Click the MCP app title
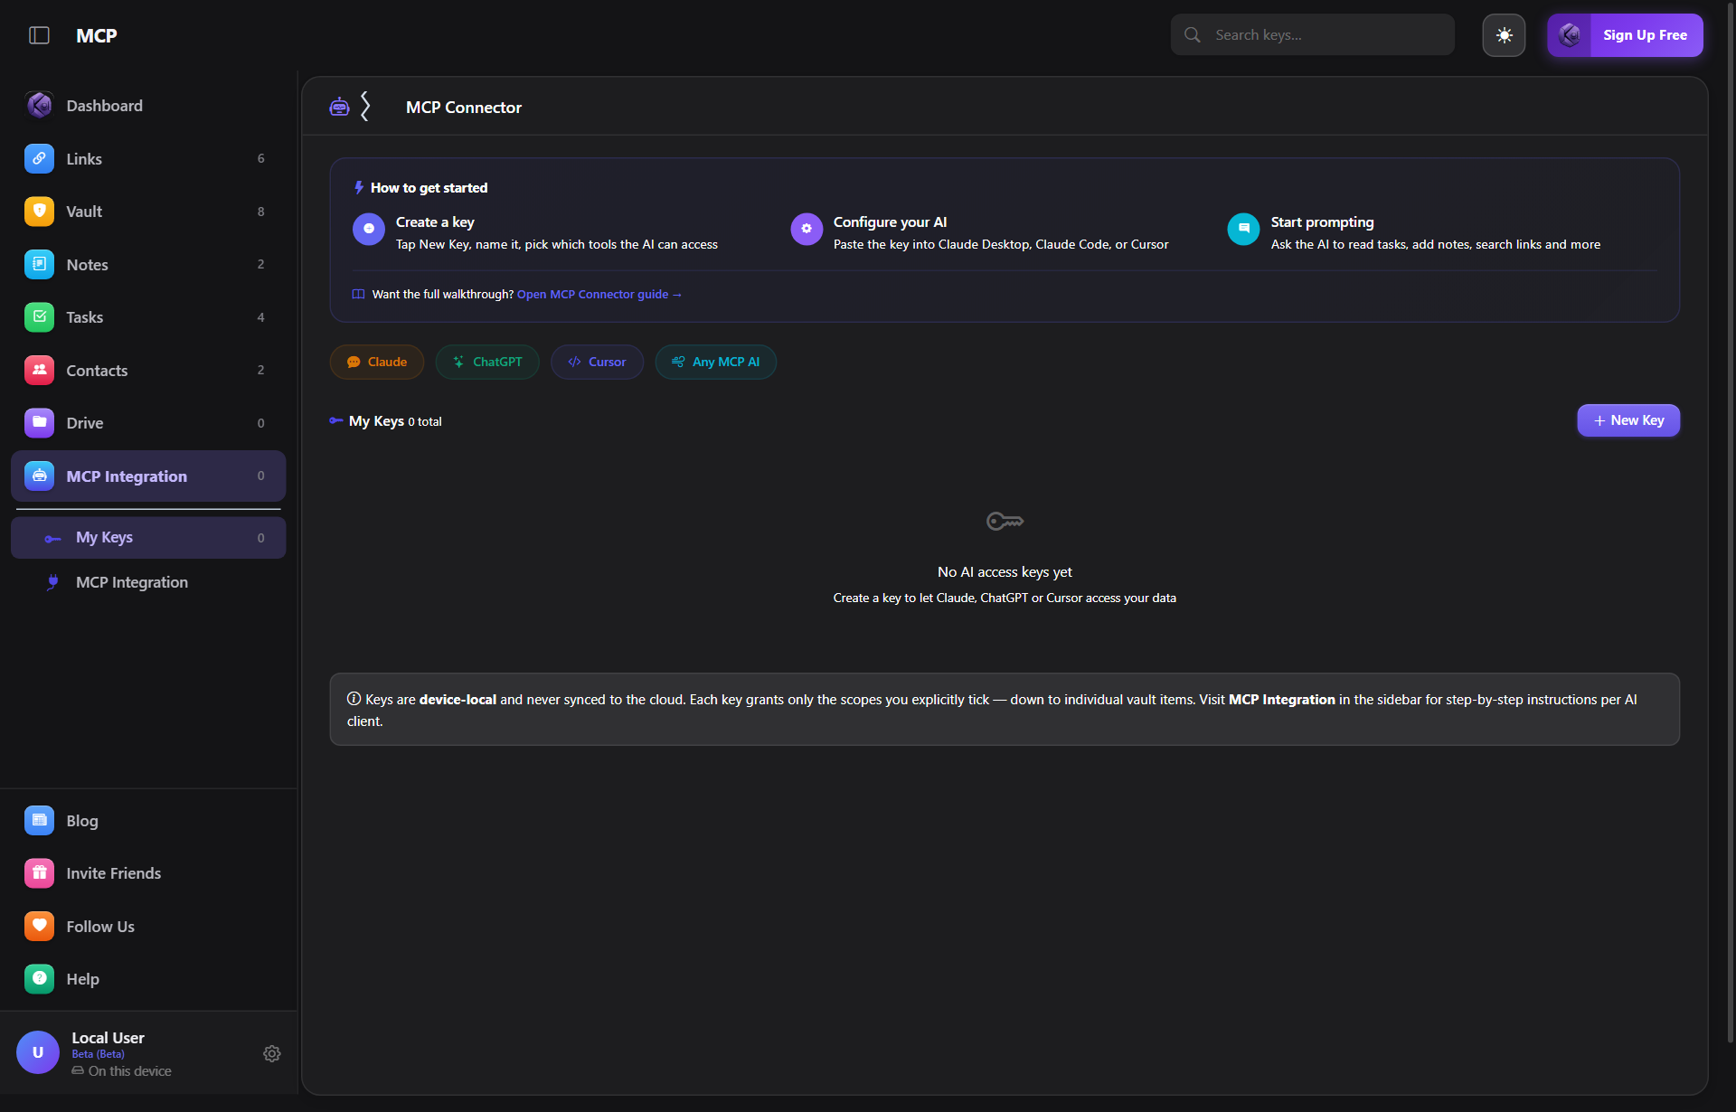 (x=97, y=35)
